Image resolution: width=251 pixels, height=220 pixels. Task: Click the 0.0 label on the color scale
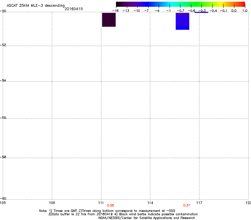234,11
